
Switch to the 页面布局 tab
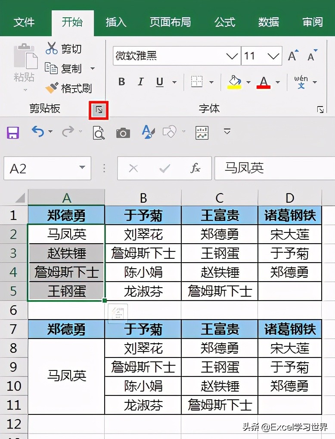point(170,22)
